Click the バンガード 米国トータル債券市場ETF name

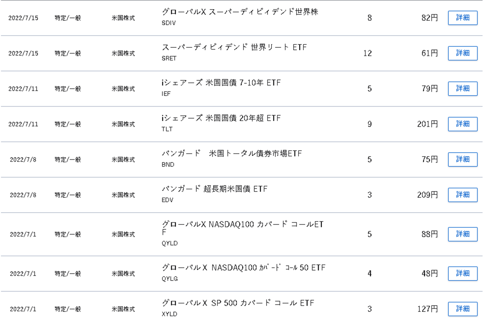click(231, 154)
